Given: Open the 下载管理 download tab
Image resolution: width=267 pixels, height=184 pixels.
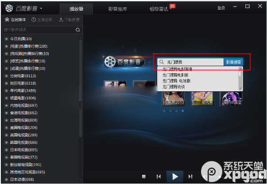Looking at the screenshot, I should (69, 20).
